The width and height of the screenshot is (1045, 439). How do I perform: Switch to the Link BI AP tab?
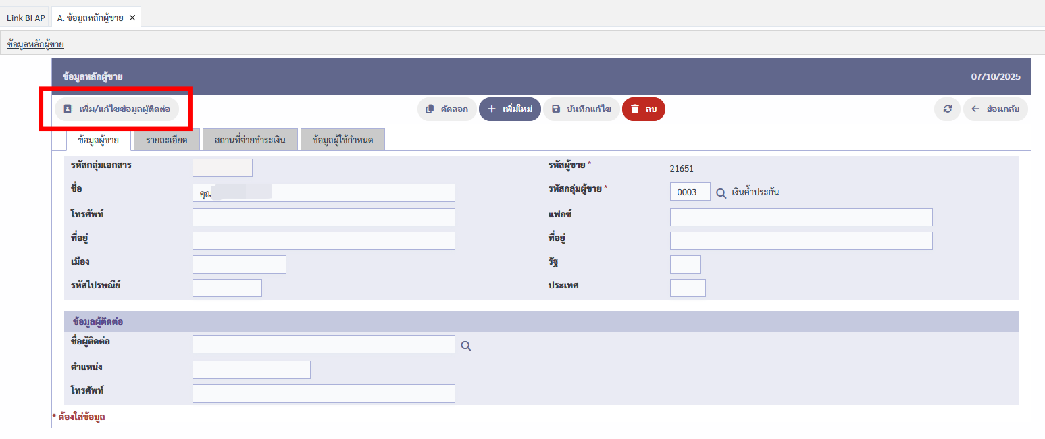26,18
